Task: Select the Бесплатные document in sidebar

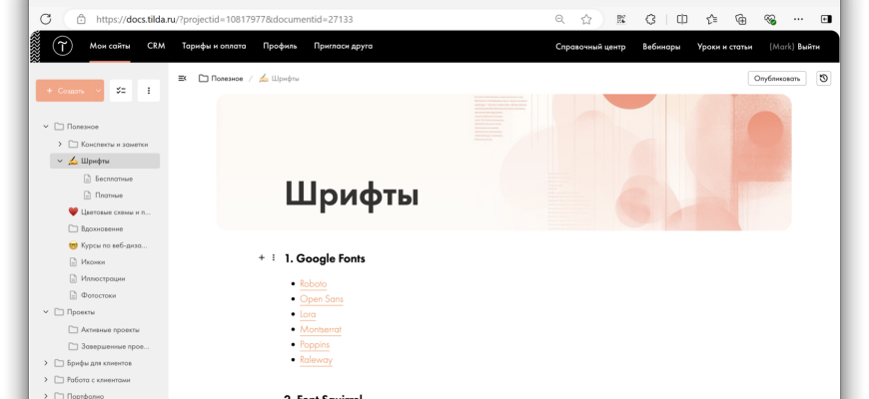Action: (x=113, y=179)
